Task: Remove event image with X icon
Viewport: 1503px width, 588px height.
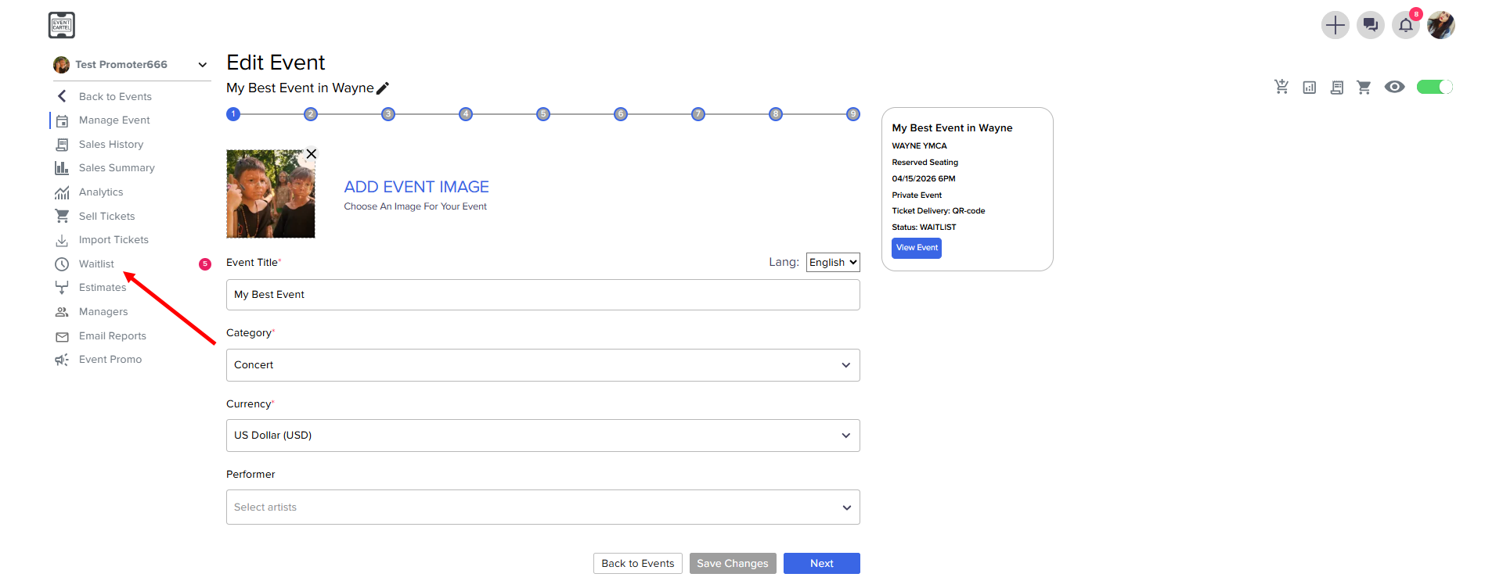Action: click(312, 154)
